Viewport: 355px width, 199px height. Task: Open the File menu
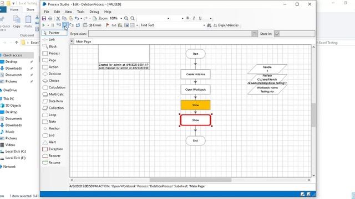coord(47,12)
